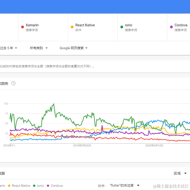The width and height of the screenshot is (190, 190).
Task: Click the purple Cordova color dot
Action: point(171,27)
